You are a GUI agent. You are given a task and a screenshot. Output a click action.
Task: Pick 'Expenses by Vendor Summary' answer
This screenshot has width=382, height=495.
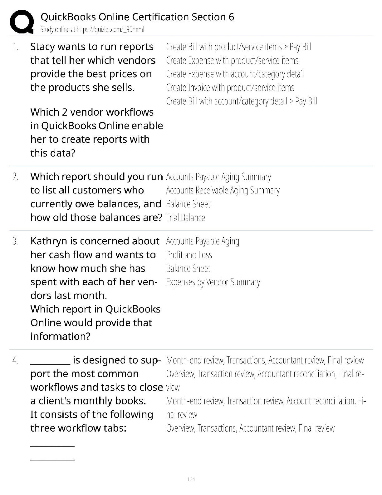[x=213, y=282]
